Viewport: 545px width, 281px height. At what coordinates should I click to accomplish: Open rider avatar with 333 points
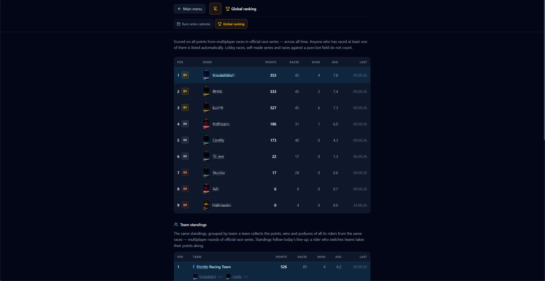(x=206, y=91)
